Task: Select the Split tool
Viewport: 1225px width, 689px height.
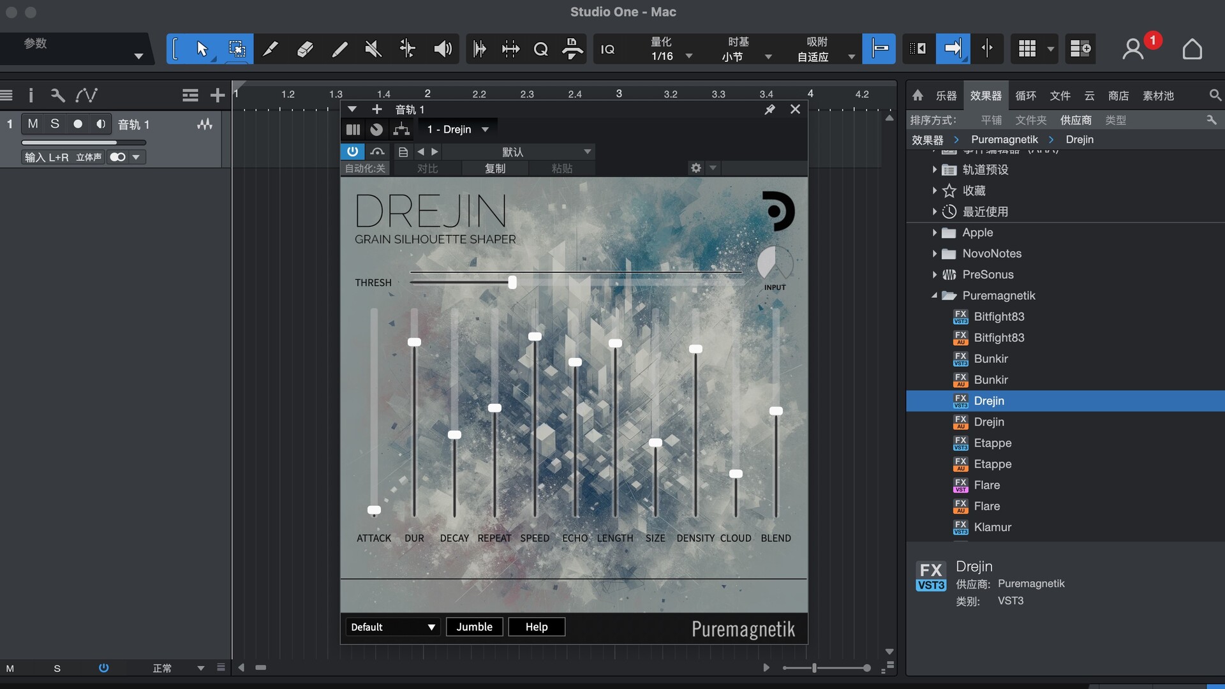Action: point(271,49)
